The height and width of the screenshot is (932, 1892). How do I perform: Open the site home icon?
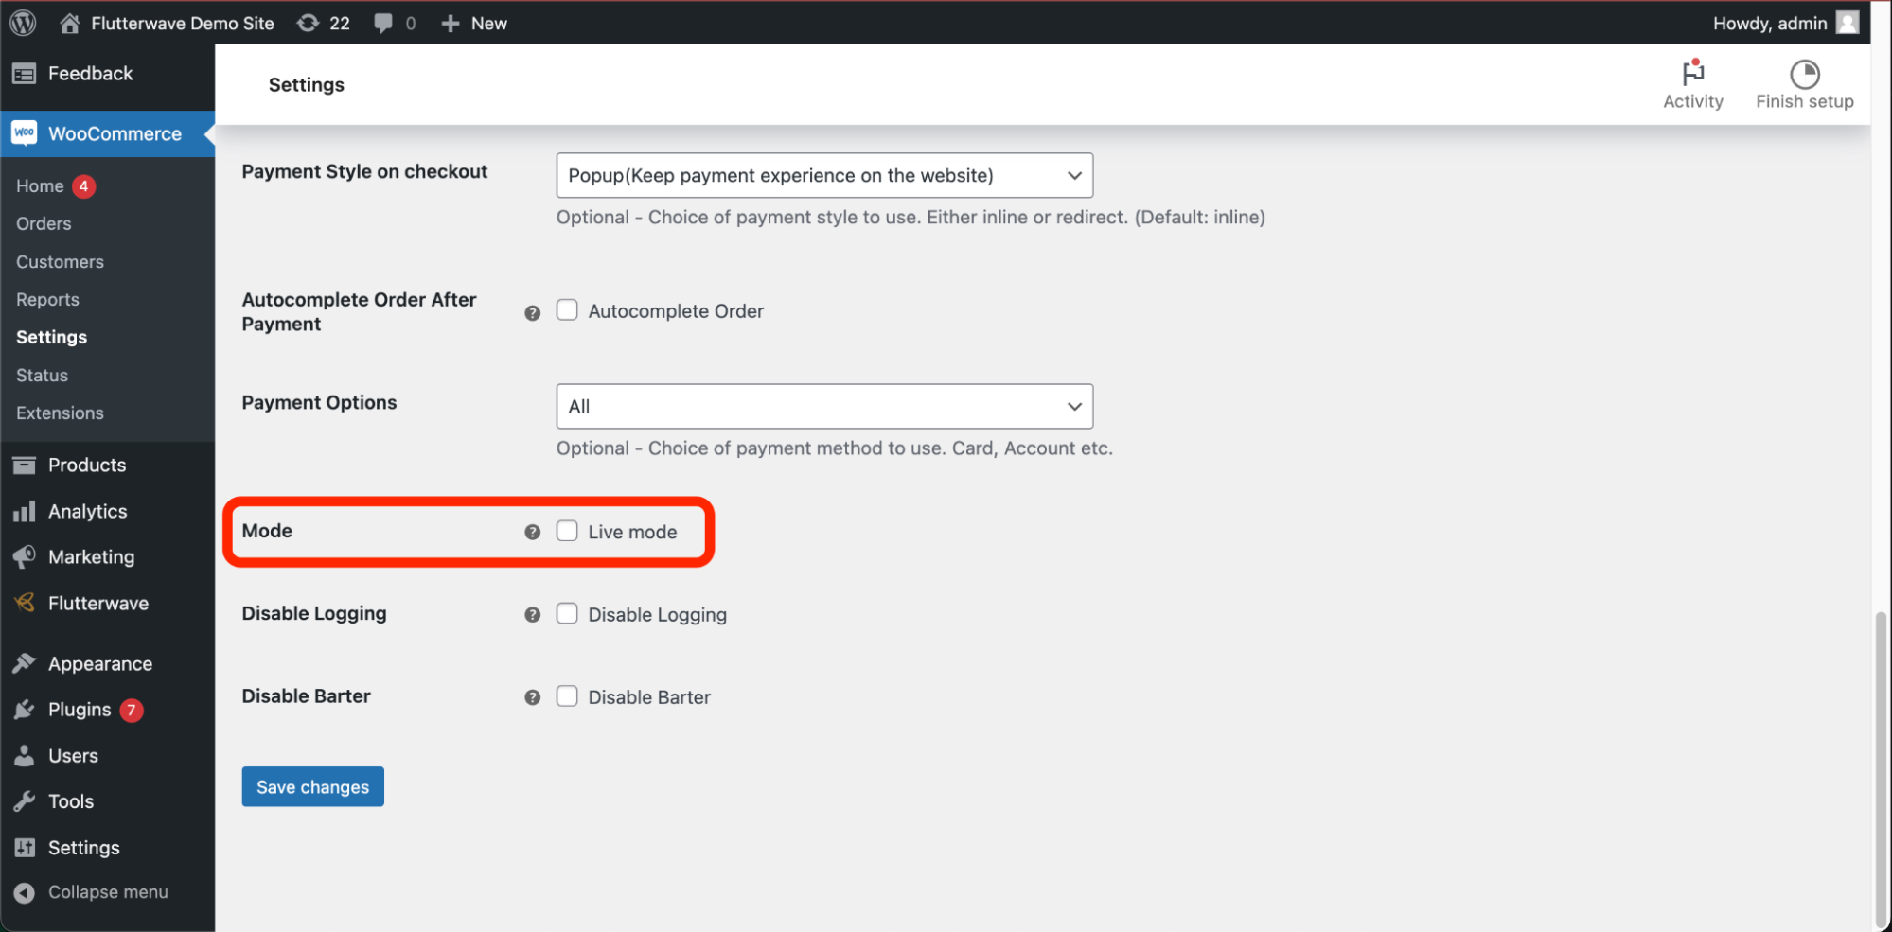point(69,23)
